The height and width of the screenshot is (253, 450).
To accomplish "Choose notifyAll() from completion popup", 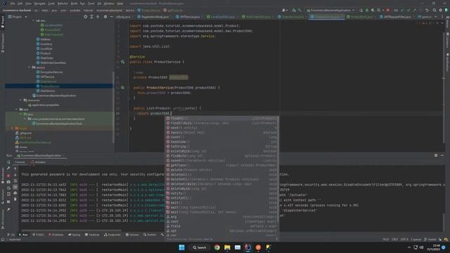I will [221, 198].
